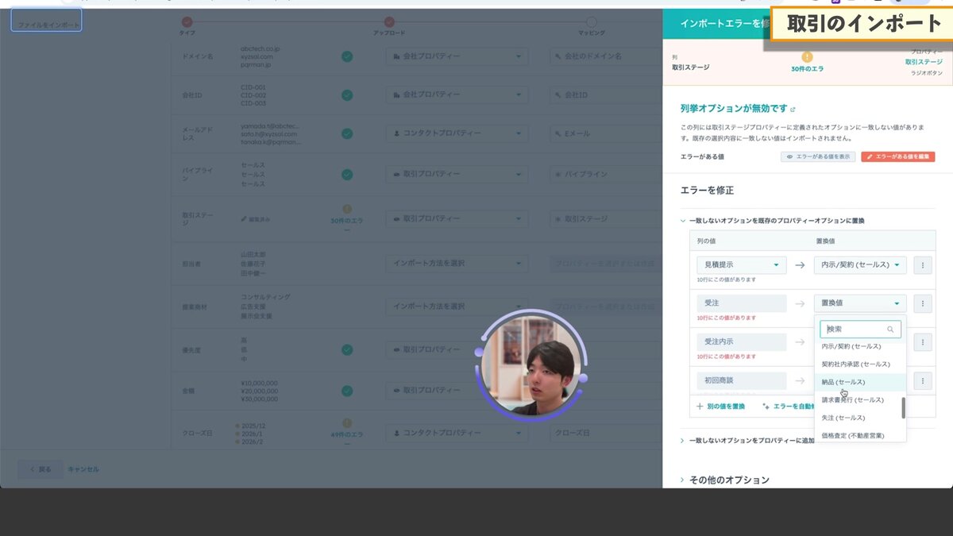Click the magnifier icon in the dropdown search box
Screen dimensions: 953x536
(x=890, y=329)
